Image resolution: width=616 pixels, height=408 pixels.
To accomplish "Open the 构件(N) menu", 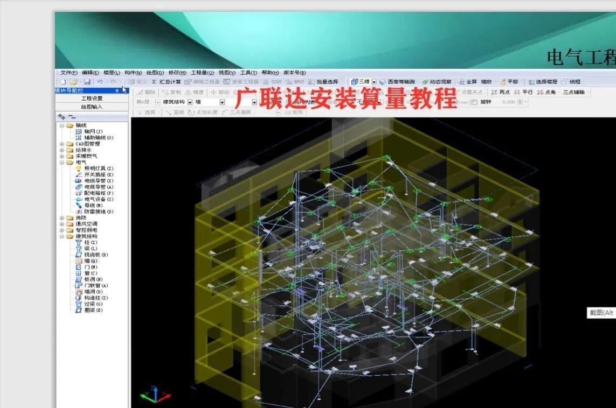I will pyautogui.click(x=133, y=73).
